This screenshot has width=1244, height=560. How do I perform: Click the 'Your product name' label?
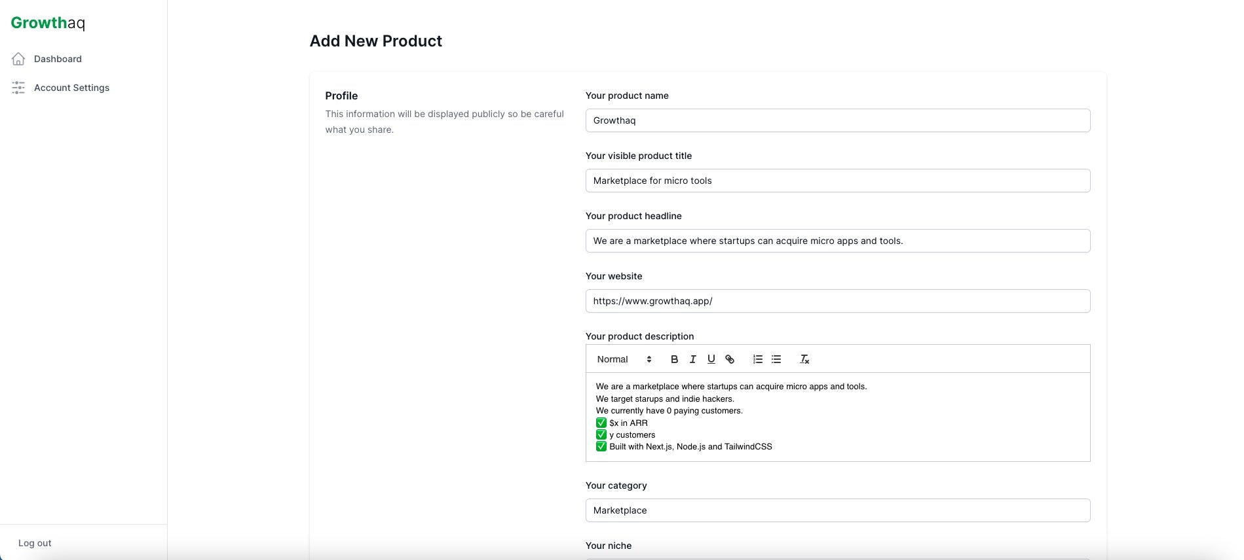[627, 96]
